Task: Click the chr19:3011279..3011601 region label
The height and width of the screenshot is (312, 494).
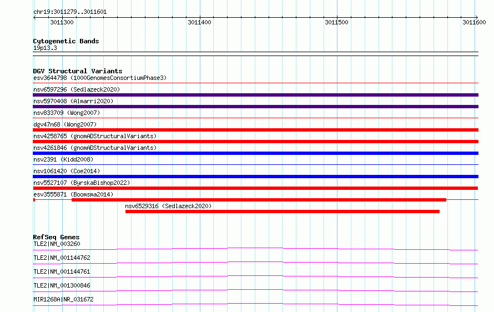Action: pyautogui.click(x=70, y=12)
